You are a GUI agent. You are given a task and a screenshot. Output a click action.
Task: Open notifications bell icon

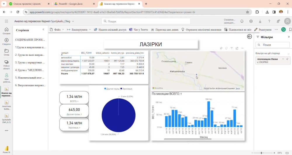pos(242,21)
